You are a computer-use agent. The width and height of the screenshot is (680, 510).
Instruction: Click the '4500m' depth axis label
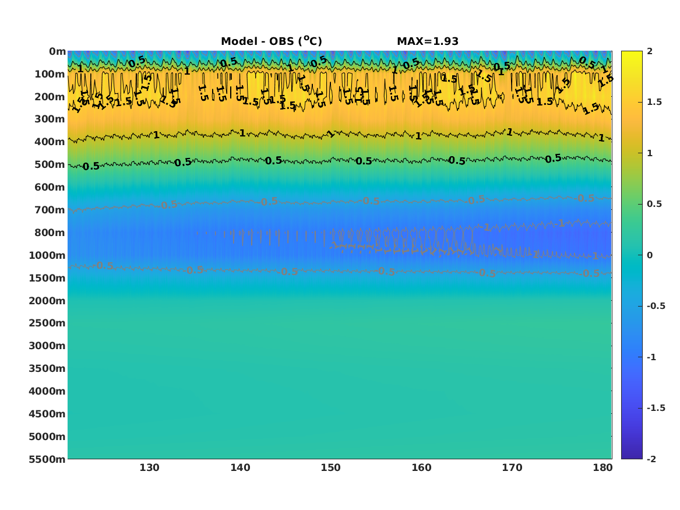(47, 414)
